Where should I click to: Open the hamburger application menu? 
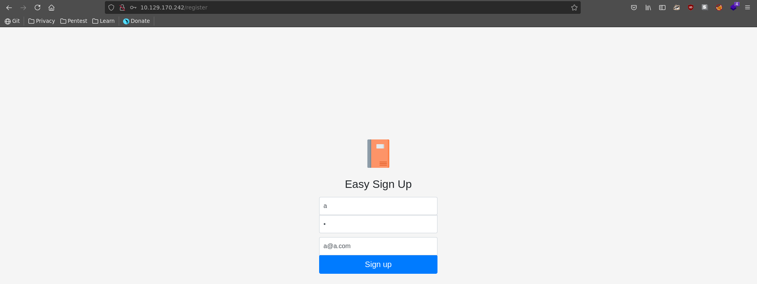[x=748, y=7]
